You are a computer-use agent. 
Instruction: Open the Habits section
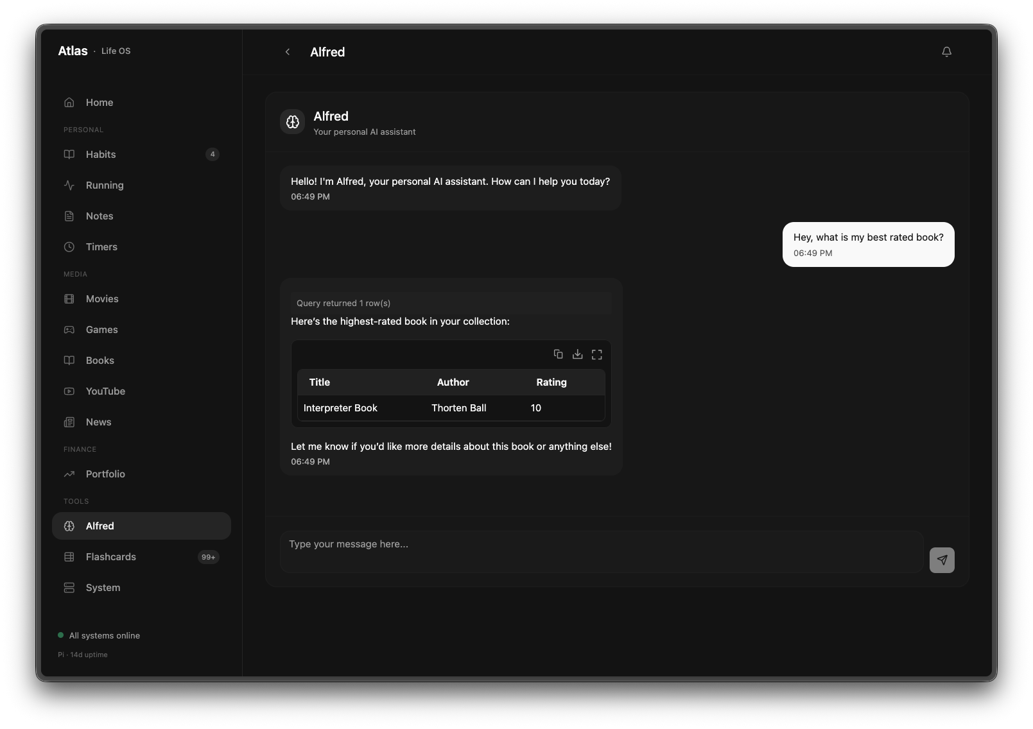101,155
